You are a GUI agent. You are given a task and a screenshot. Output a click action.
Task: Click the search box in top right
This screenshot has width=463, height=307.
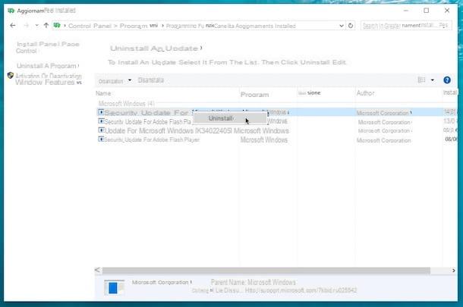[406, 26]
